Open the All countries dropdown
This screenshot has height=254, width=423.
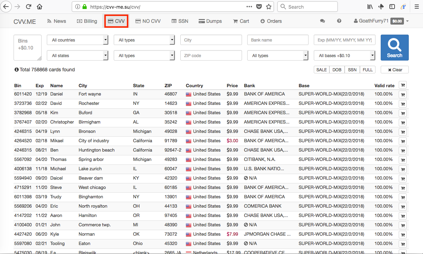[78, 40]
